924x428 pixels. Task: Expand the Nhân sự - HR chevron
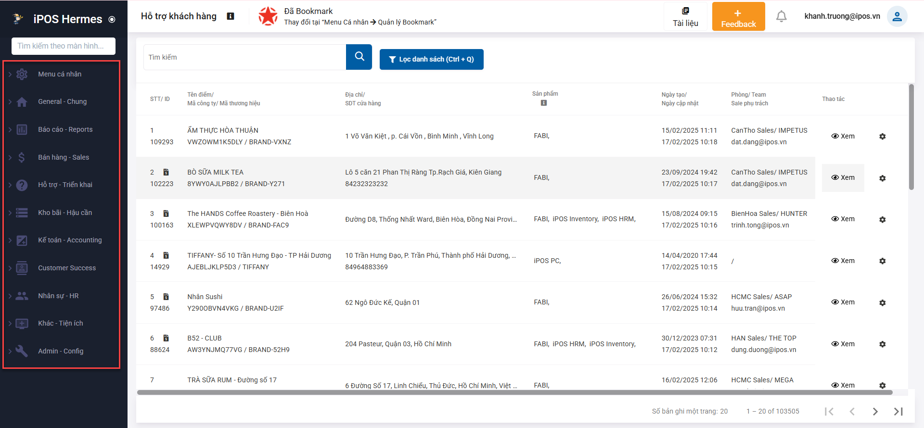coord(10,296)
